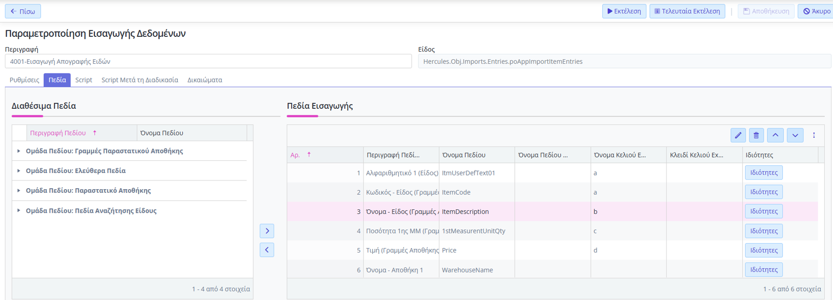833x300 pixels.
Task: Add selected field with right arrow button
Action: pos(267,231)
